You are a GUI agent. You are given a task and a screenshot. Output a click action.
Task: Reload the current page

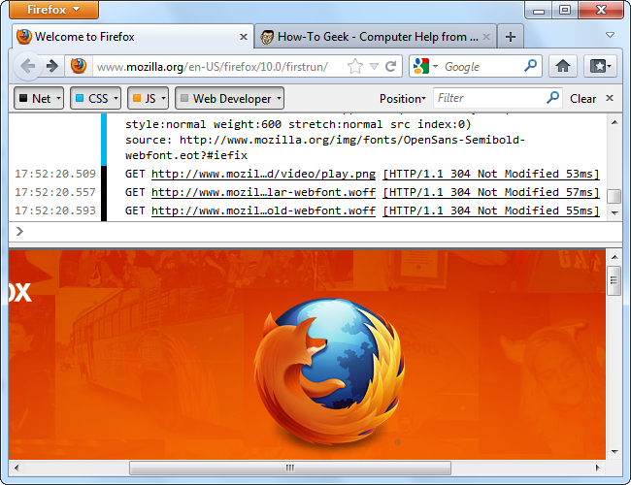pyautogui.click(x=391, y=66)
